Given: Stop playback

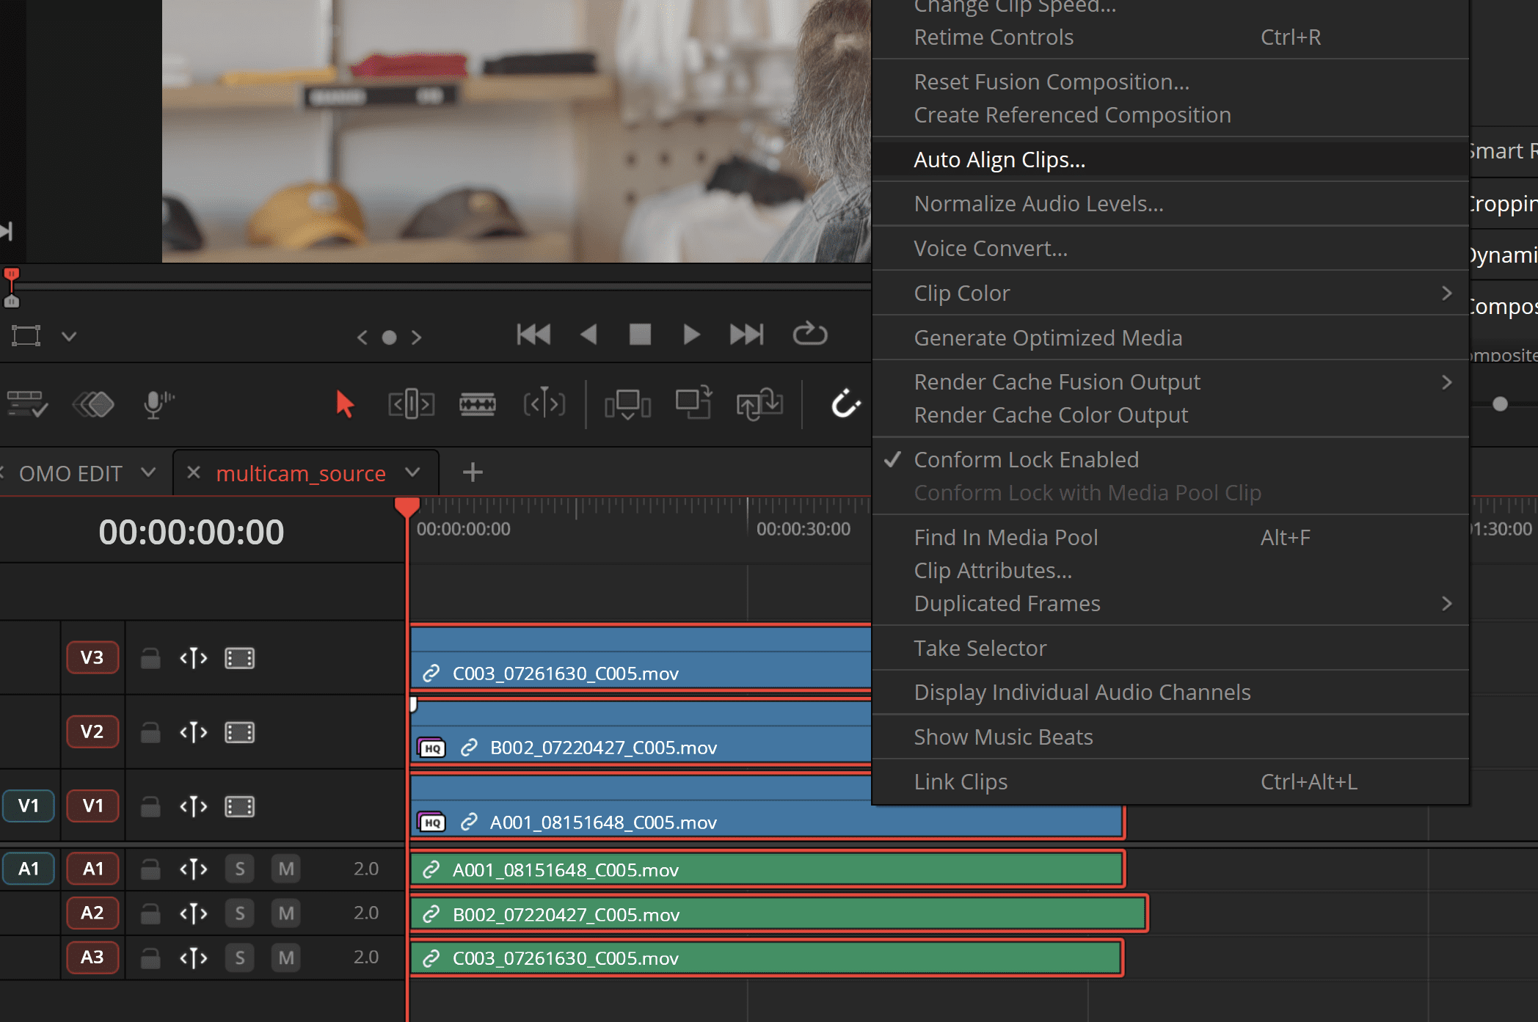Looking at the screenshot, I should (x=640, y=335).
